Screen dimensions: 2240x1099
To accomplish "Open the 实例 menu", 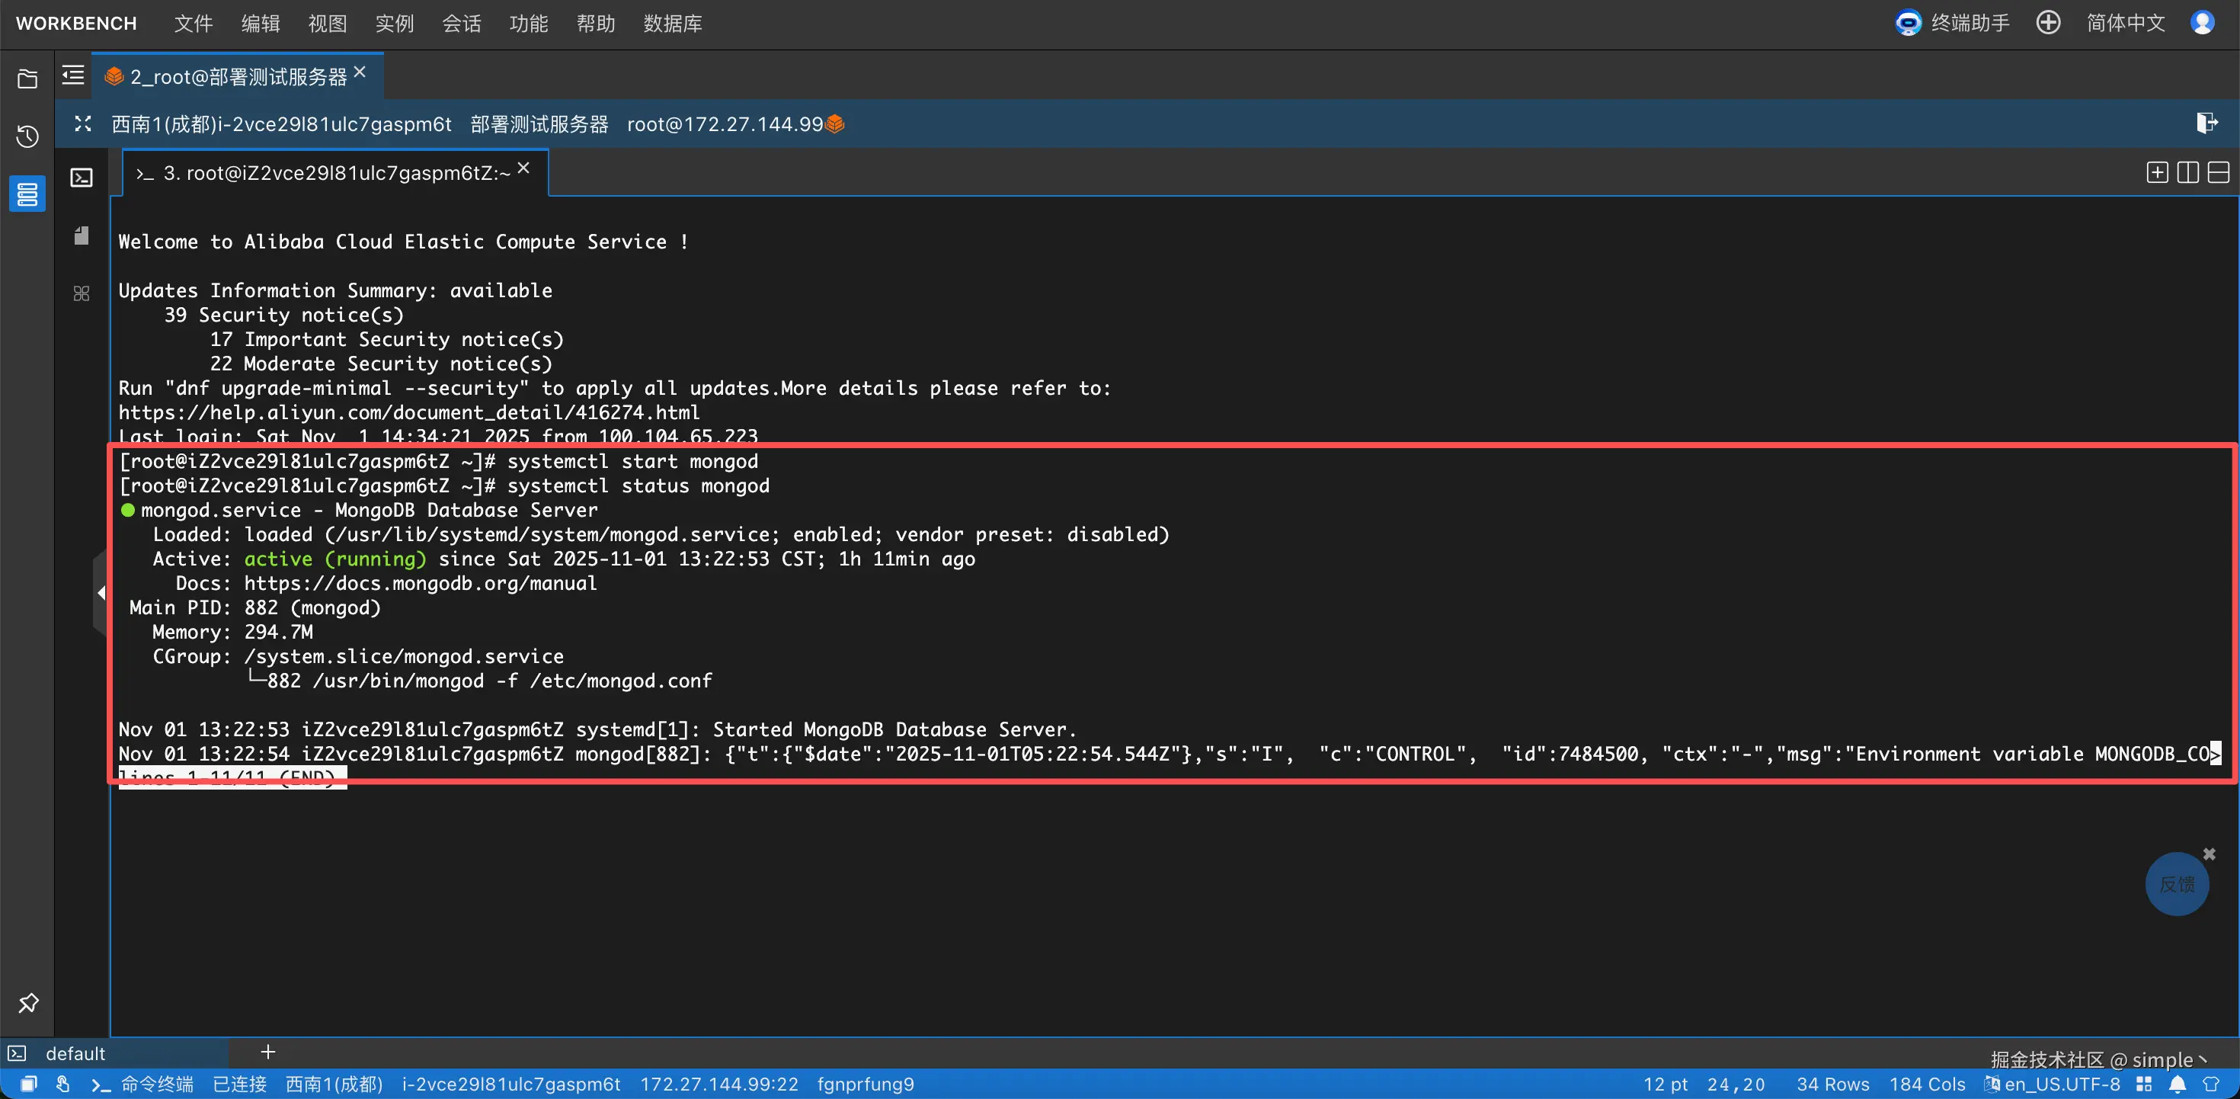I will click(x=394, y=24).
